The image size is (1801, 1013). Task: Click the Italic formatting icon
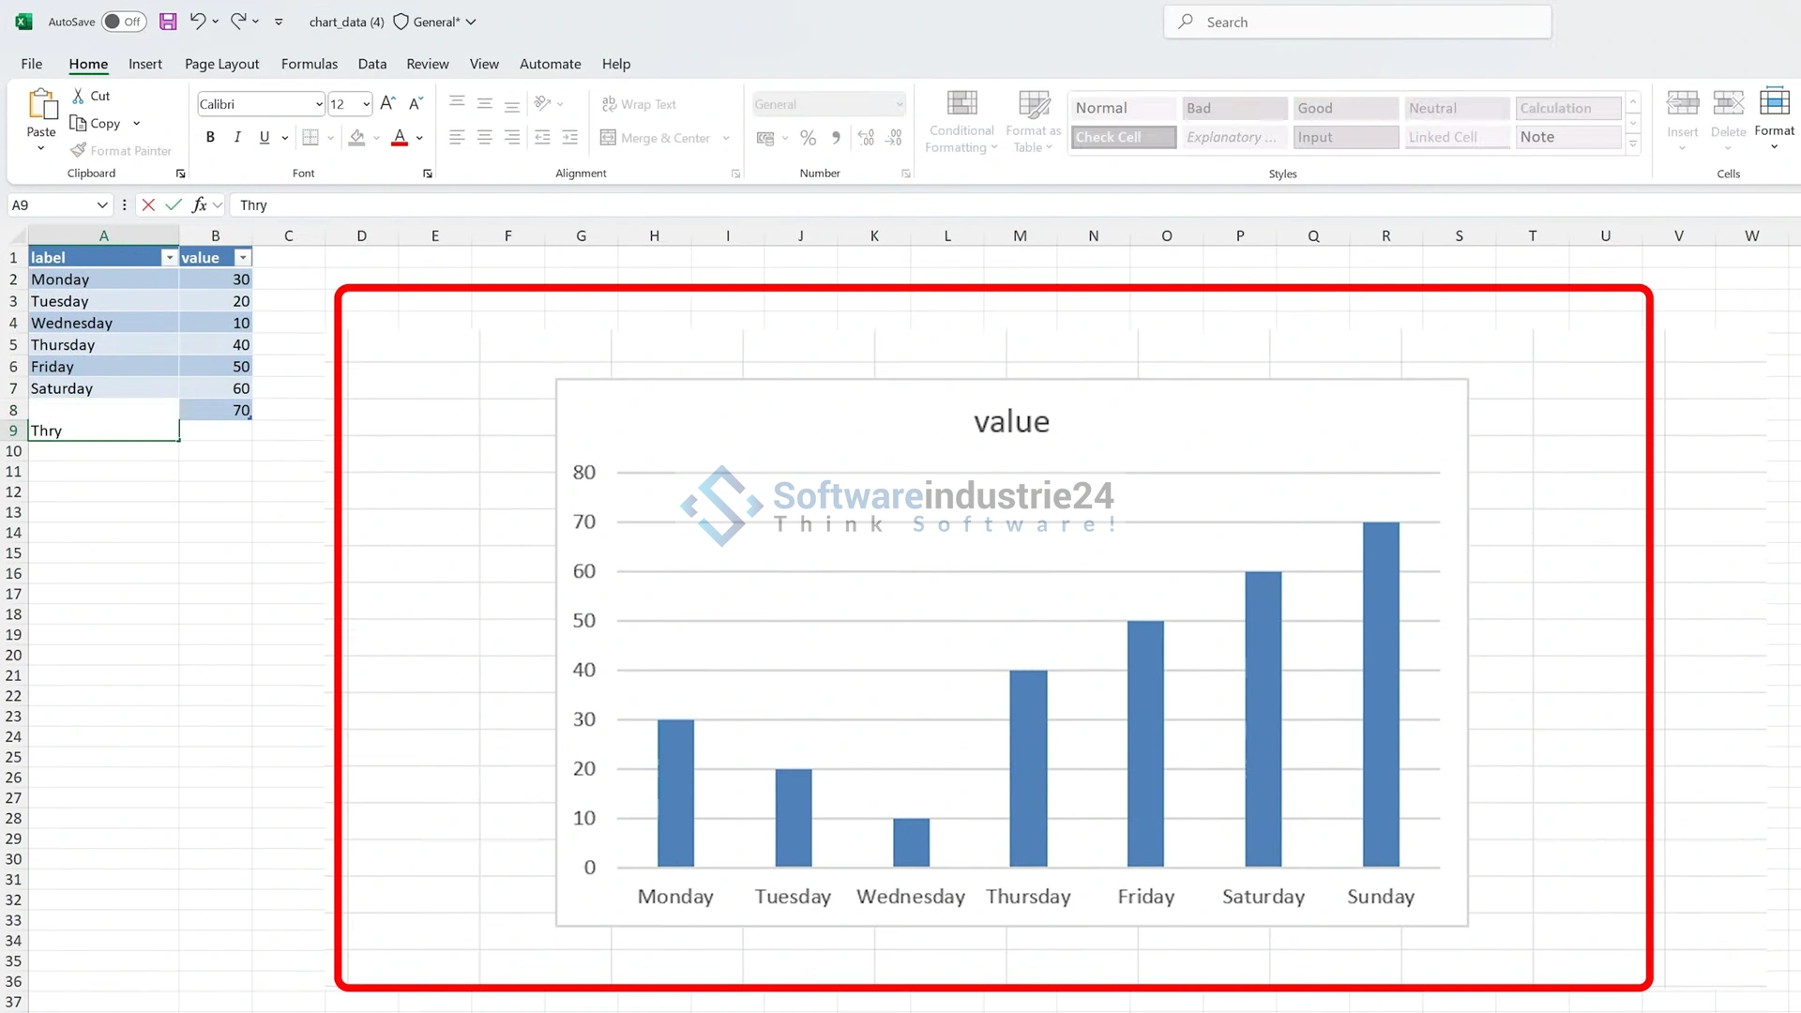(237, 137)
